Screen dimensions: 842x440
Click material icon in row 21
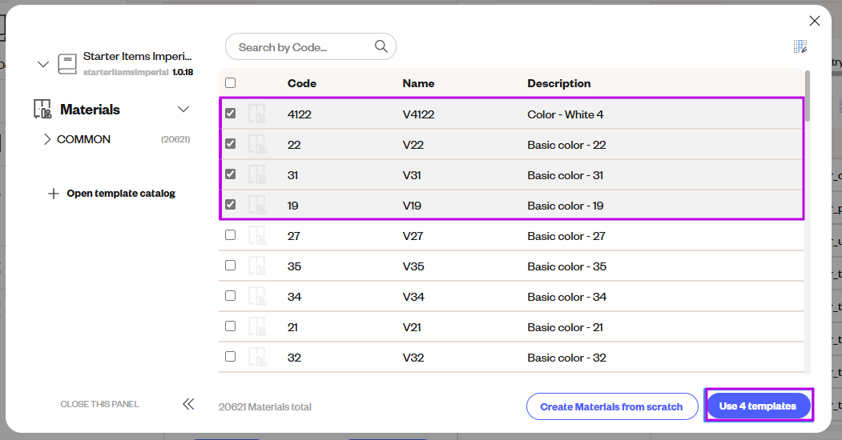pyautogui.click(x=257, y=327)
